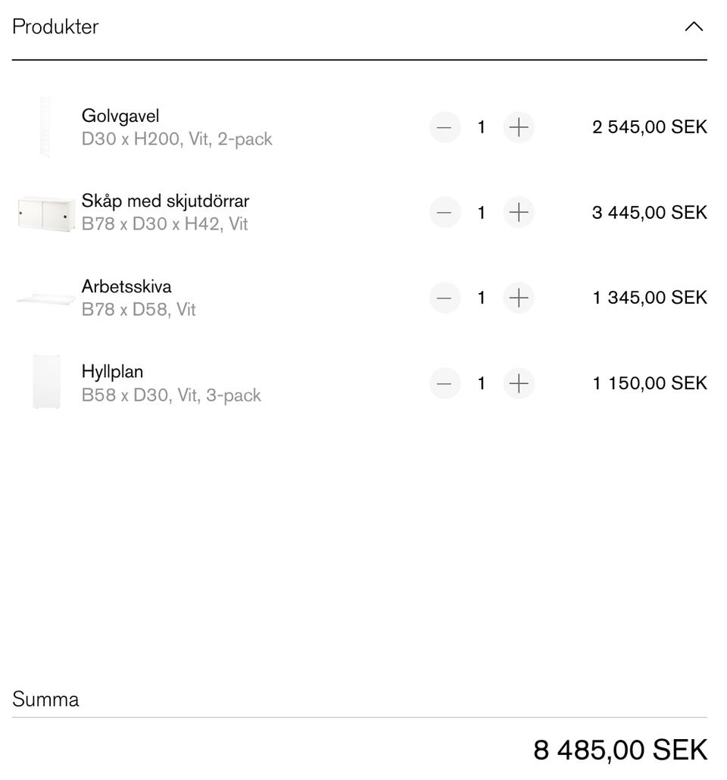The width and height of the screenshot is (727, 780).
Task: Open Skåp med skjutdörrar product link
Action: [165, 201]
